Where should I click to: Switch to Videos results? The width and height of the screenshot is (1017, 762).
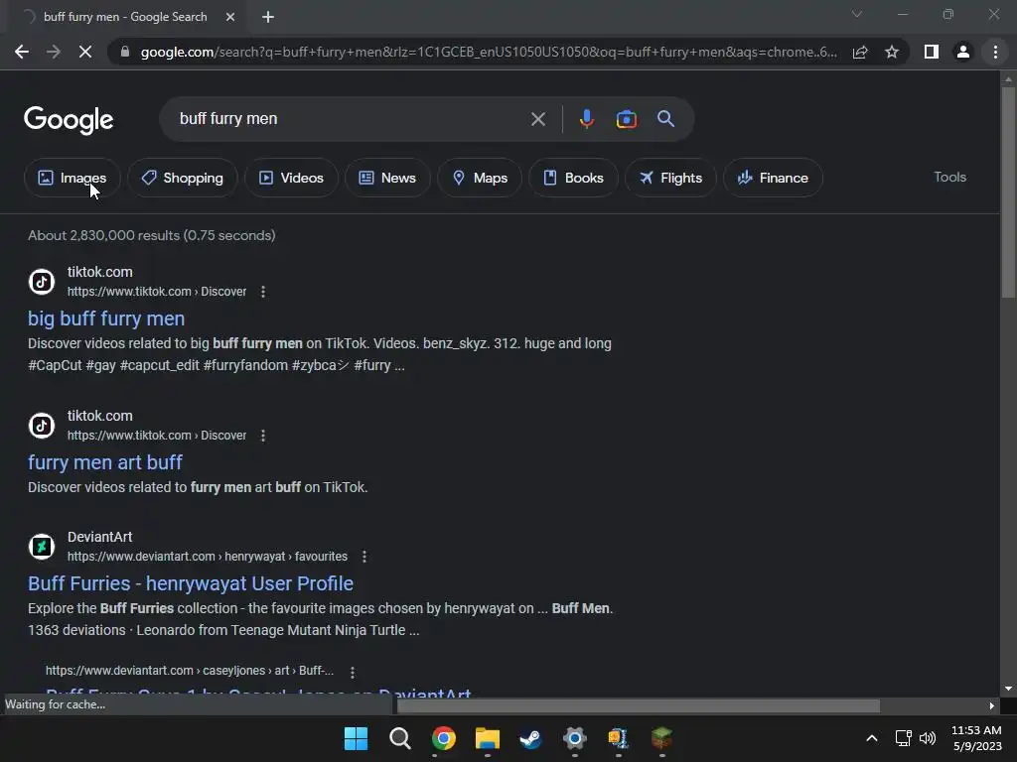[291, 178]
